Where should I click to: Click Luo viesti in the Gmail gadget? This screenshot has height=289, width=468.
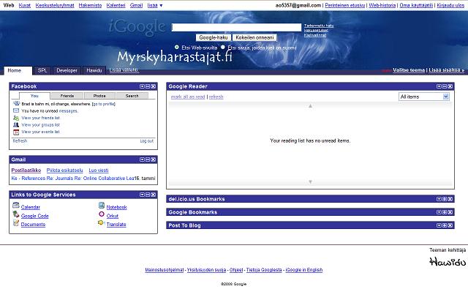tap(99, 170)
